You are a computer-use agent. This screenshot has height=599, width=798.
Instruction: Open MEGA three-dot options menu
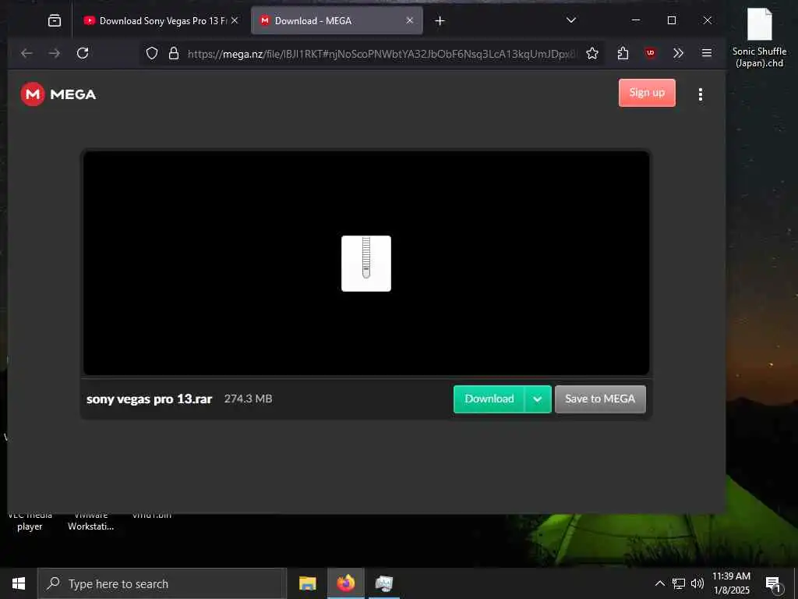[x=701, y=94]
